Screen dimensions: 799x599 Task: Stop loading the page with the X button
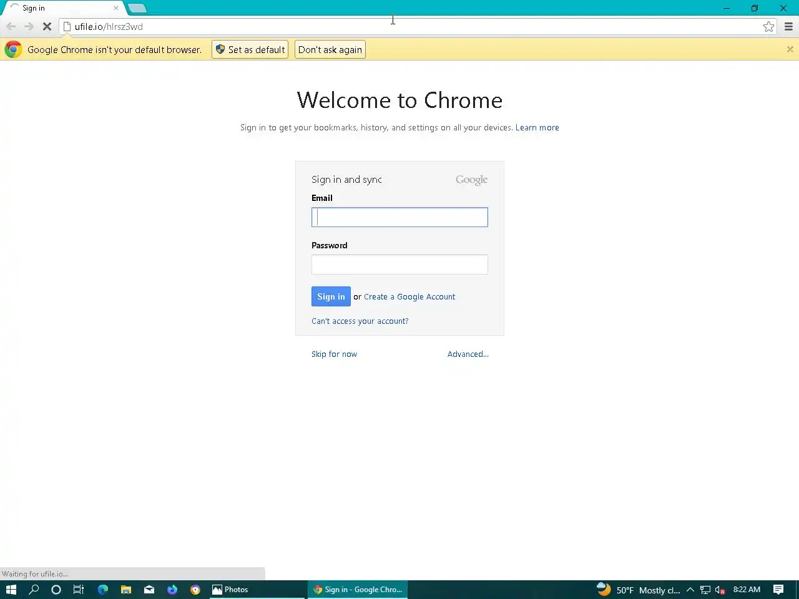47,26
